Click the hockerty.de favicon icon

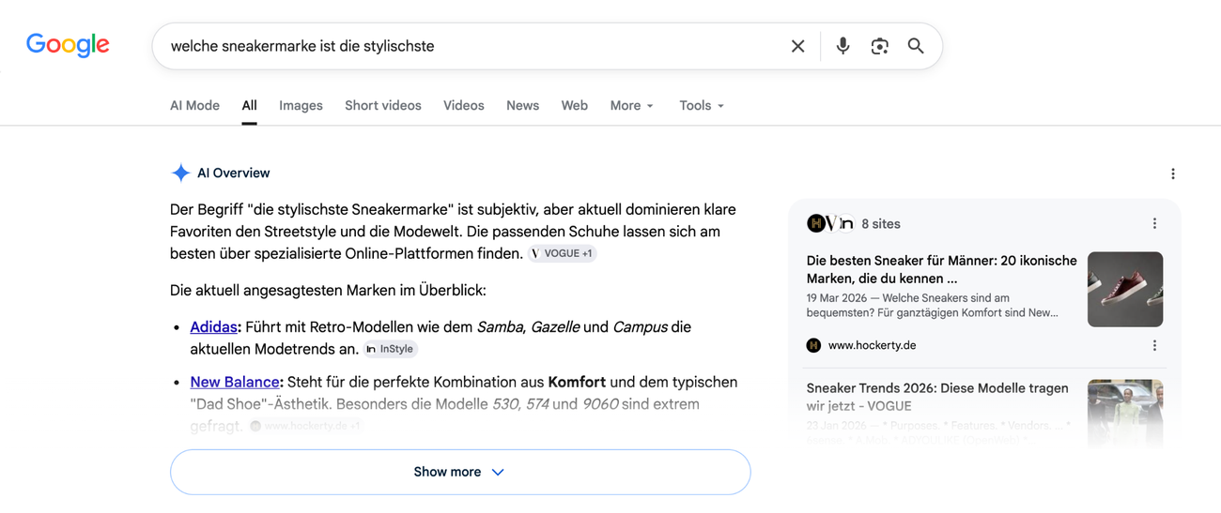point(813,345)
